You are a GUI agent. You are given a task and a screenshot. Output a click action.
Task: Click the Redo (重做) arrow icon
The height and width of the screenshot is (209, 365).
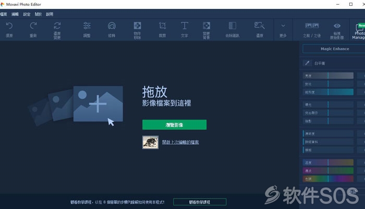click(33, 26)
